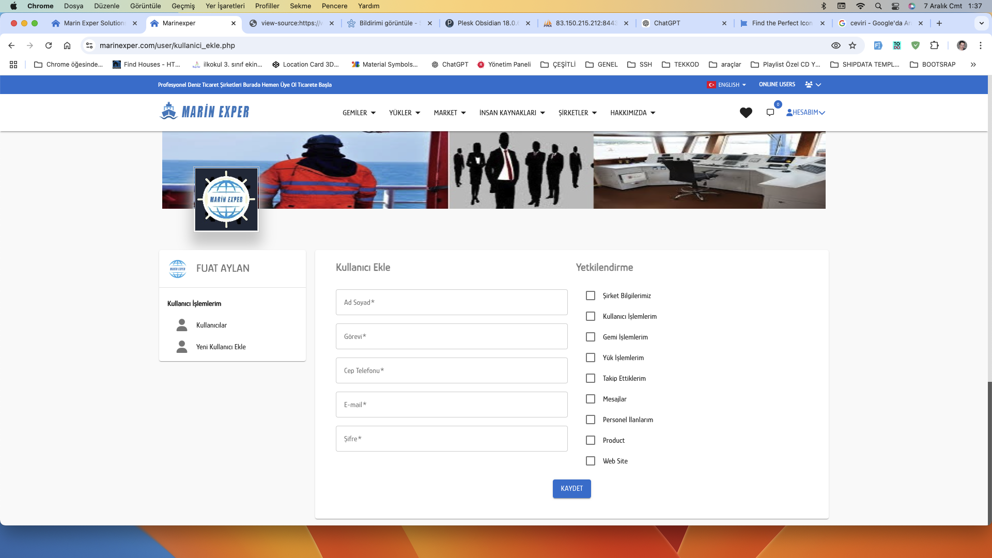Viewport: 992px width, 558px height.
Task: Check the Mesajlar checkbox
Action: (591, 399)
